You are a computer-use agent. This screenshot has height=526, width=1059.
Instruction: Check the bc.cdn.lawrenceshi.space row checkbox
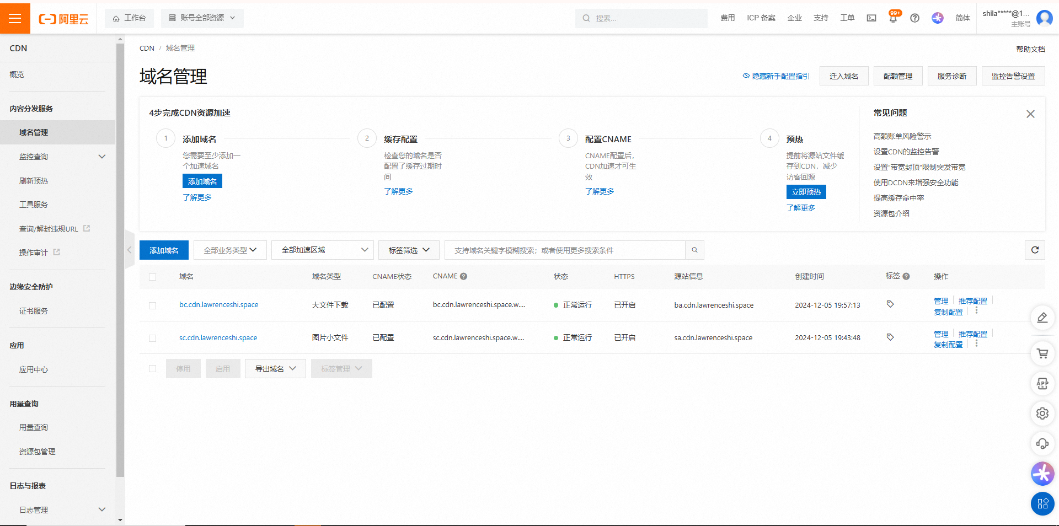(x=153, y=305)
